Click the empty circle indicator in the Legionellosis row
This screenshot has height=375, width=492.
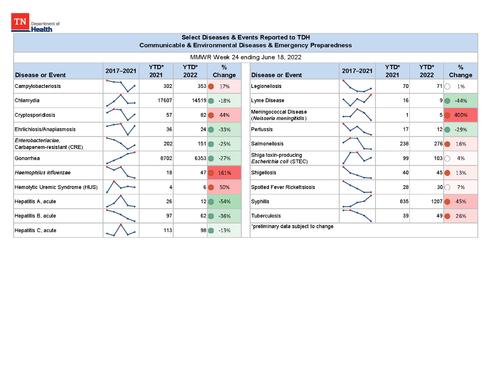(447, 86)
